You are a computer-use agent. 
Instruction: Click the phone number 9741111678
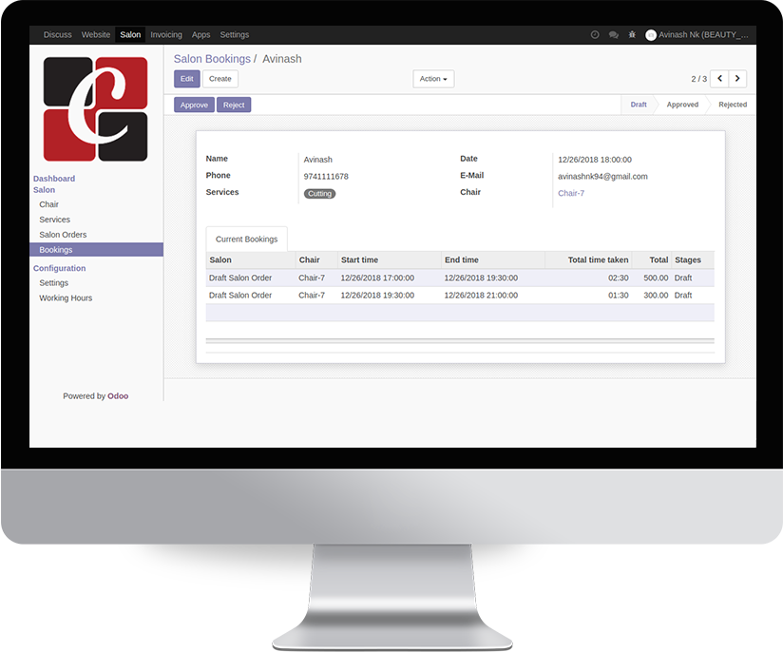[x=326, y=177]
